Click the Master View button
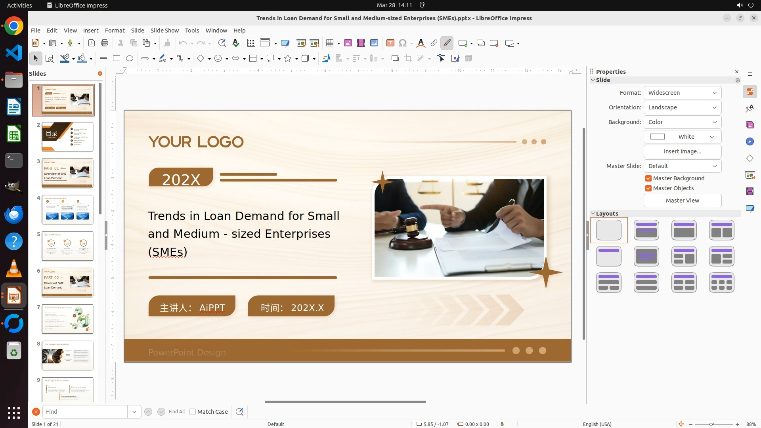Image resolution: width=761 pixels, height=428 pixels. (682, 201)
